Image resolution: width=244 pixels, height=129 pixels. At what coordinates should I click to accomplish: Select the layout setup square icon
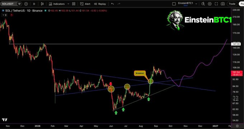click(x=174, y=4)
